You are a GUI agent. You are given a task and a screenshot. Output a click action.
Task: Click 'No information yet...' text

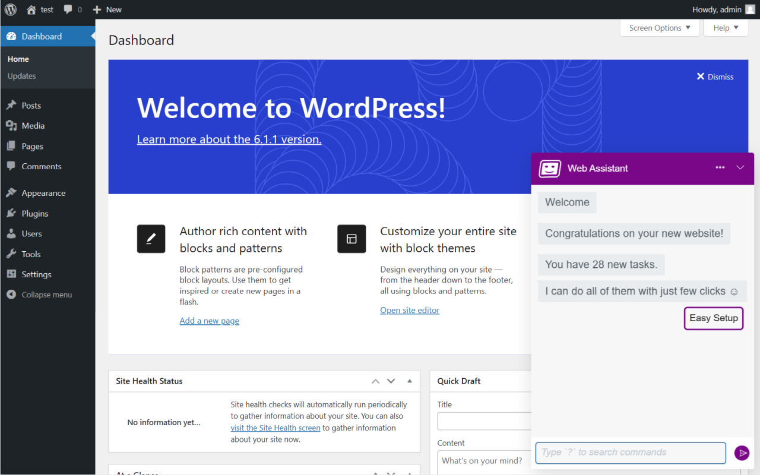pyautogui.click(x=164, y=422)
